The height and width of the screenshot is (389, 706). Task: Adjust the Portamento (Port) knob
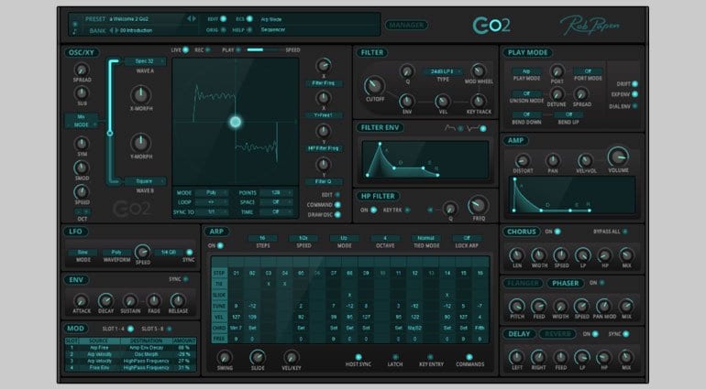(x=557, y=71)
